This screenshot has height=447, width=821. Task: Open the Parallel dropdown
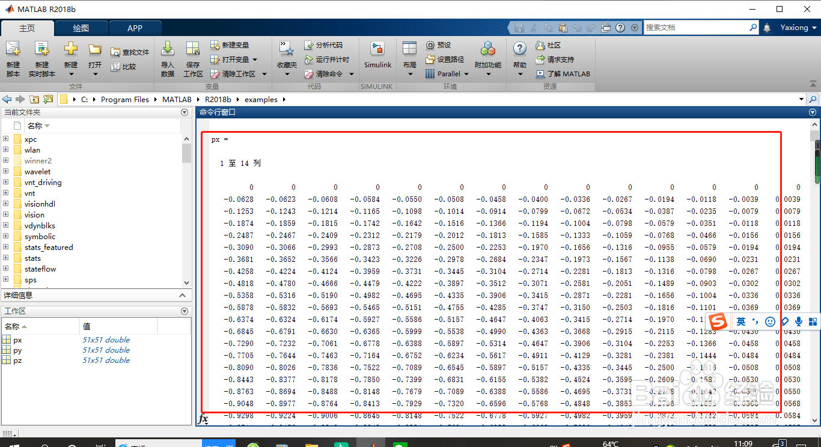447,74
